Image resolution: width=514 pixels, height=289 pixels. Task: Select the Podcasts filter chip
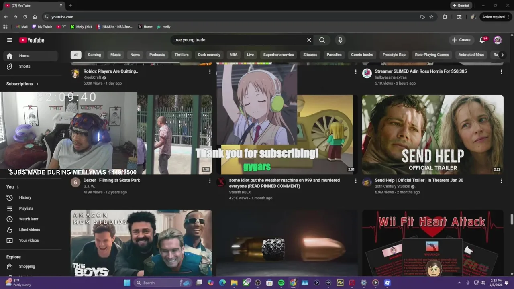(x=157, y=55)
